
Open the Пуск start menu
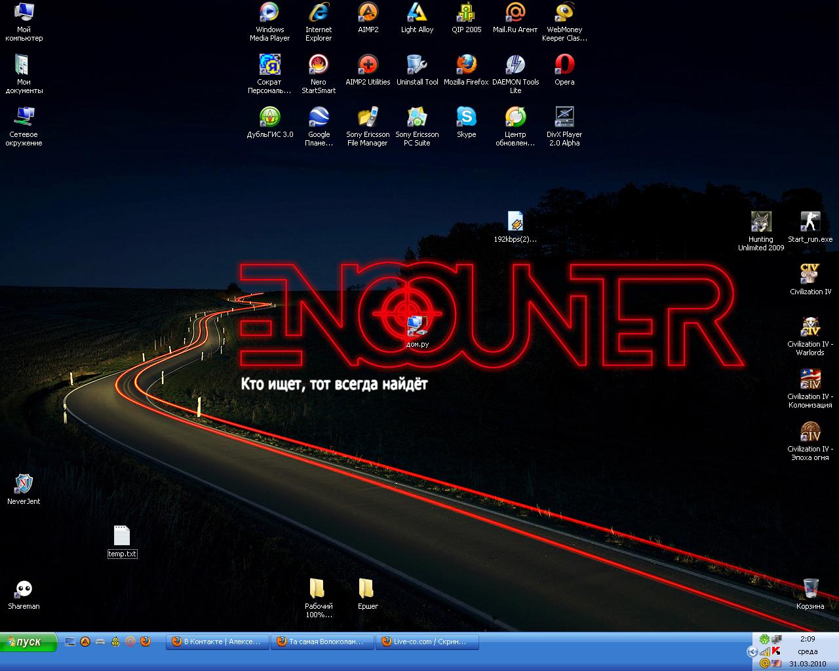pyautogui.click(x=29, y=642)
